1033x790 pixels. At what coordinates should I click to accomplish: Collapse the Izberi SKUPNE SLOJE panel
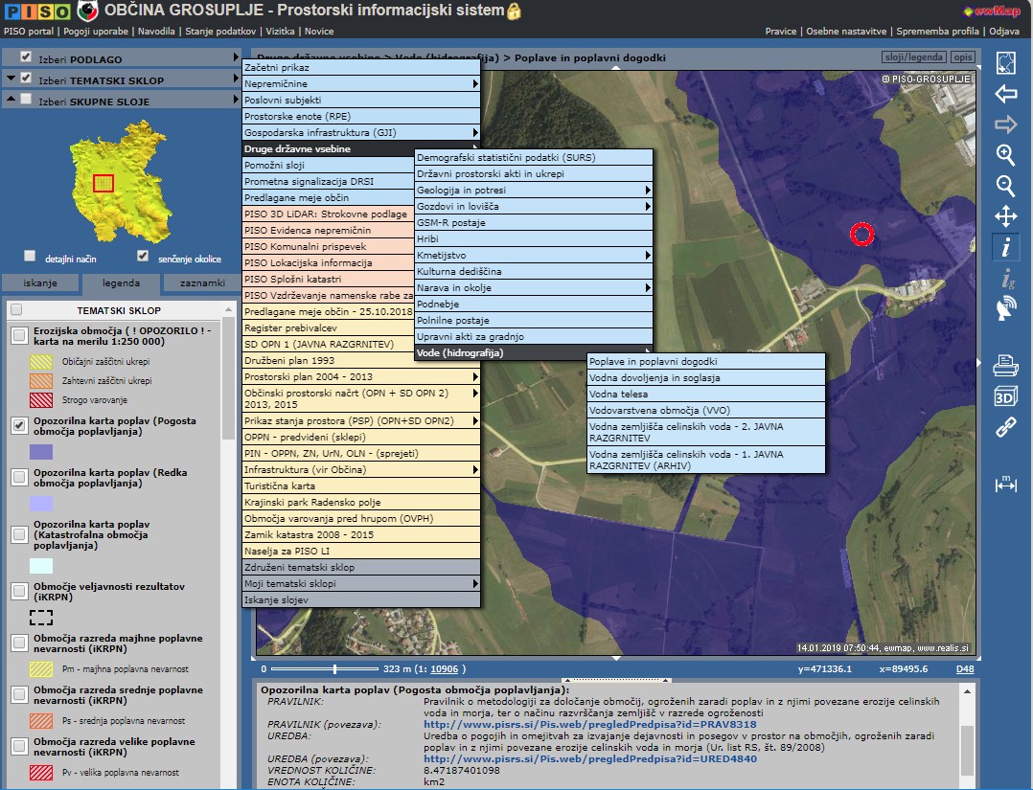tap(9, 100)
